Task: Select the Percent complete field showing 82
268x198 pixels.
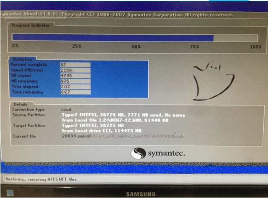Action: click(x=75, y=65)
